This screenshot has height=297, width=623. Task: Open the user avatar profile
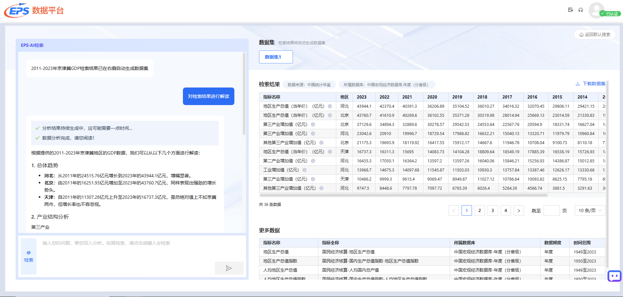596,10
